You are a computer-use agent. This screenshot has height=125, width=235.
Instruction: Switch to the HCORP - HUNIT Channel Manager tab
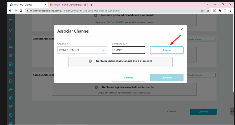coord(68,5)
